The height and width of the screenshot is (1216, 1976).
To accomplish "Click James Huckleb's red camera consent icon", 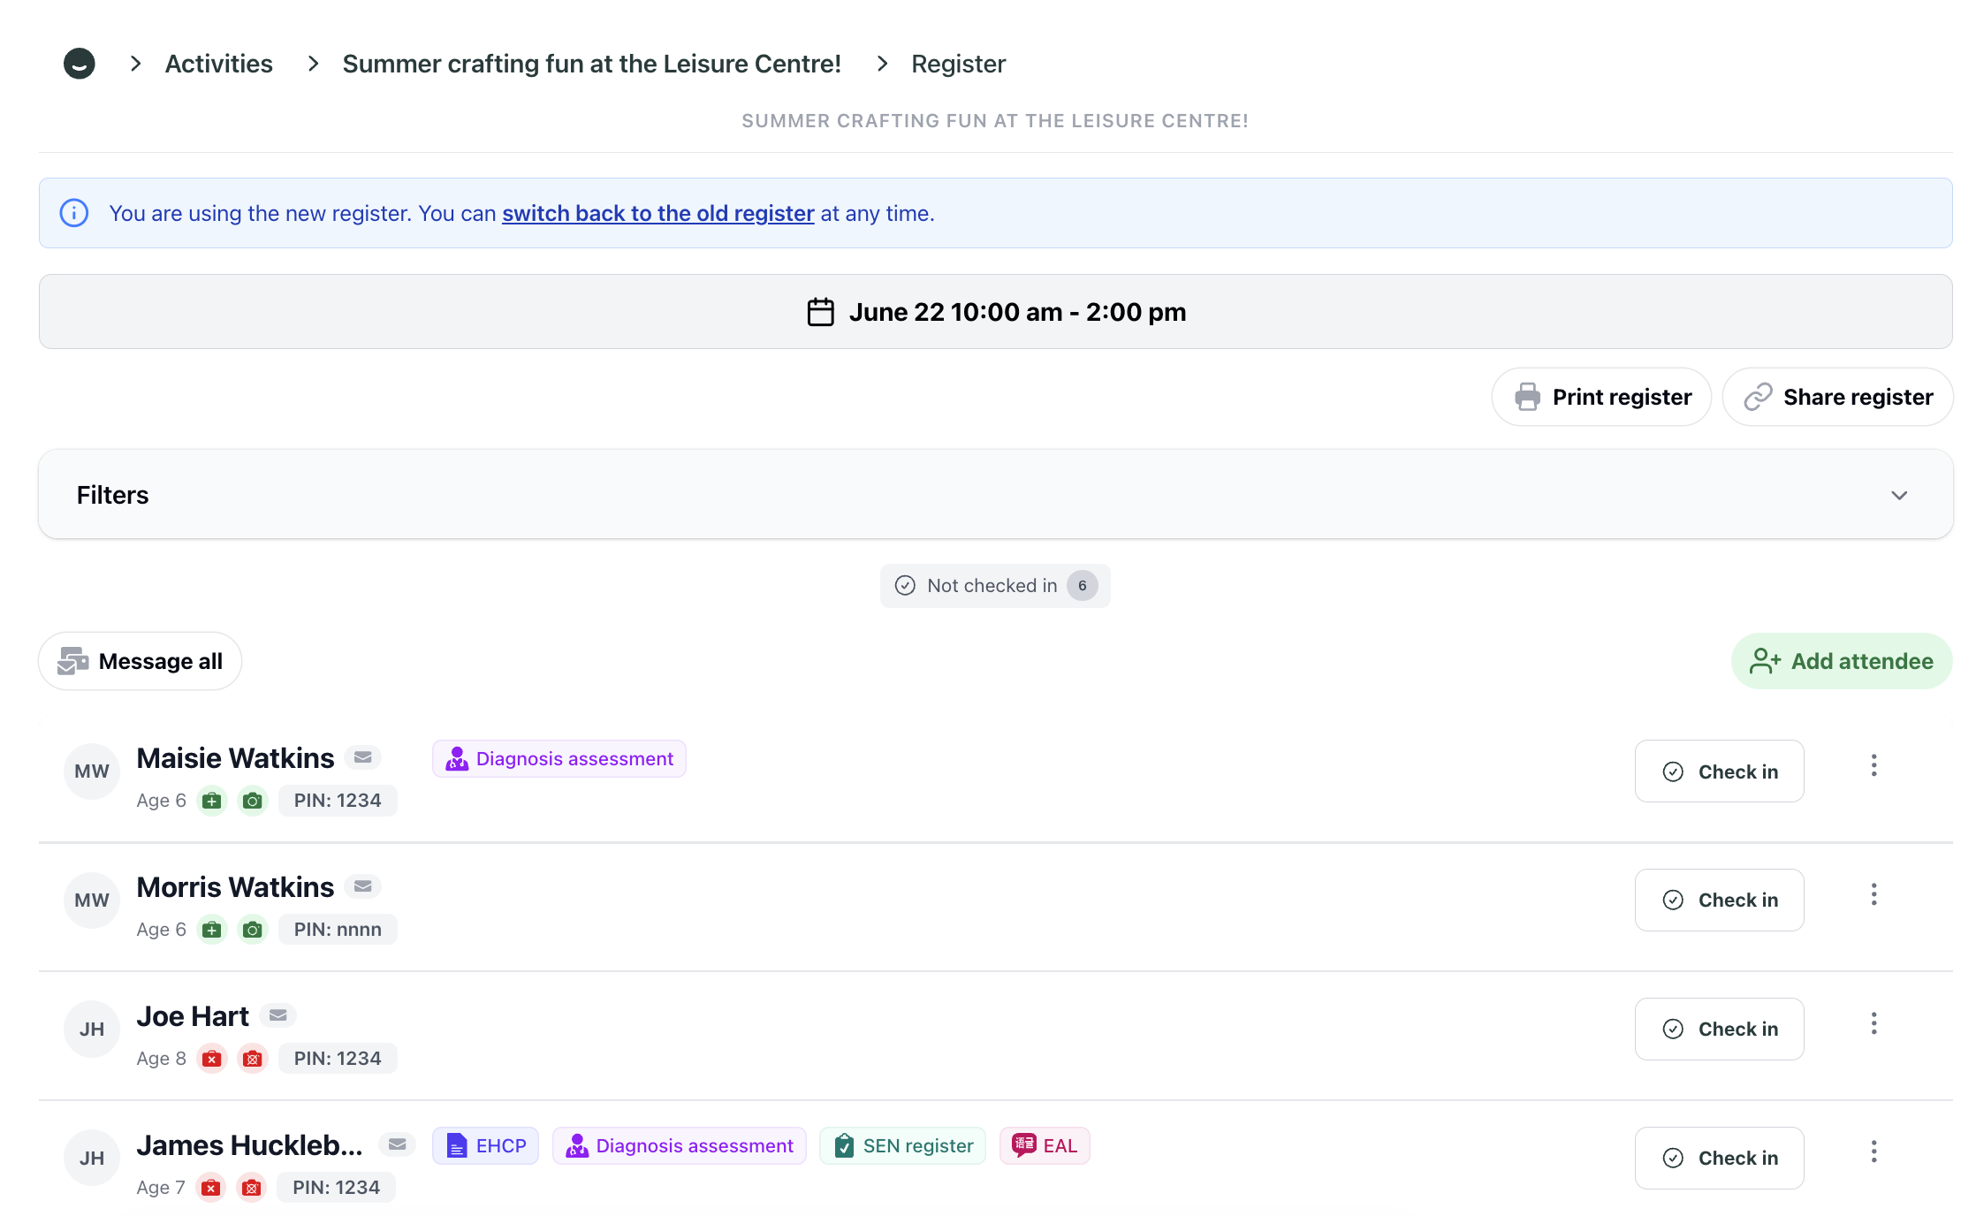I will point(252,1188).
